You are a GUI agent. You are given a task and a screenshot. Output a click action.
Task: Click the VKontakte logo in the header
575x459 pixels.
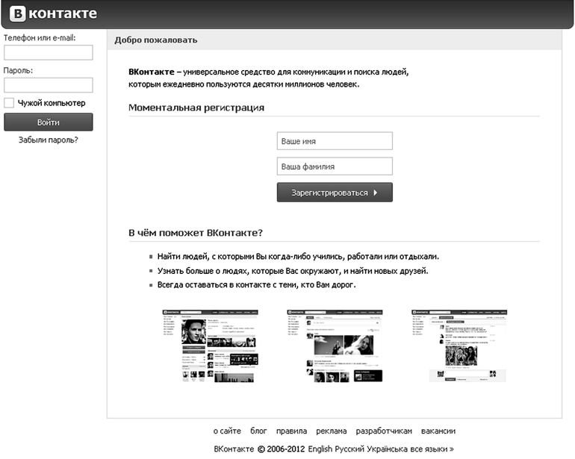tap(53, 13)
